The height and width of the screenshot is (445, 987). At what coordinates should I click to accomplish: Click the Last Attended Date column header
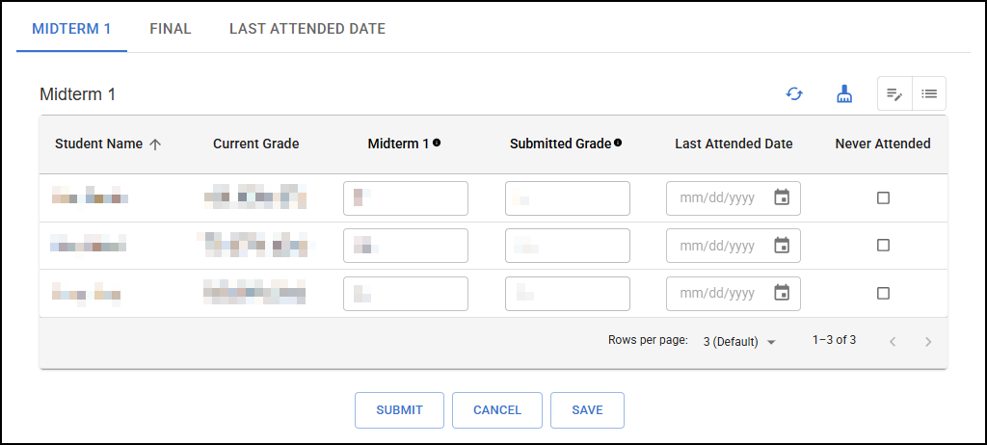(x=734, y=144)
